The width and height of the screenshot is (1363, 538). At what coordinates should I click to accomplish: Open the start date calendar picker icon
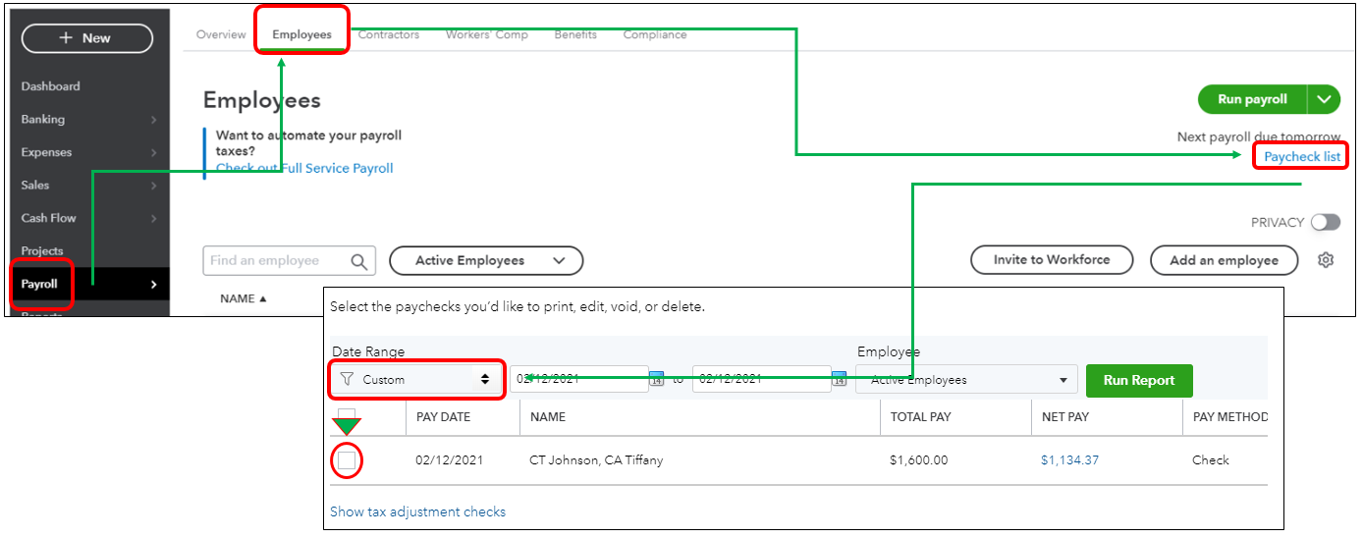[x=657, y=380]
